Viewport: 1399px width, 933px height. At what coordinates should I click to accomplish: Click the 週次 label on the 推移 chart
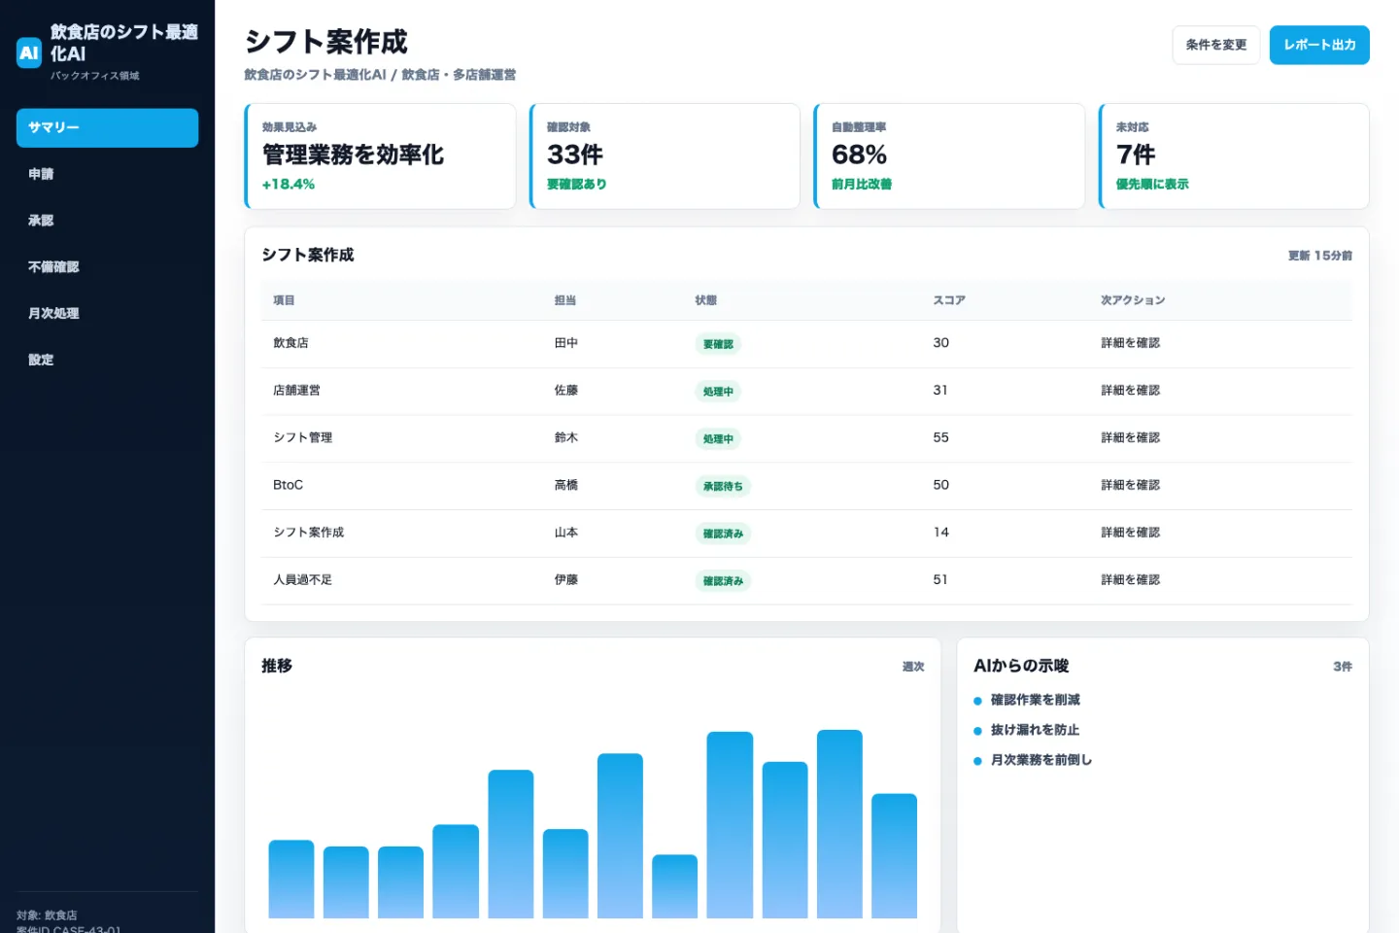click(x=913, y=667)
